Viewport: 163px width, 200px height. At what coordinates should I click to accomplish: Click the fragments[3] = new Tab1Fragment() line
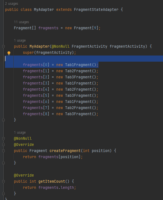61,83
